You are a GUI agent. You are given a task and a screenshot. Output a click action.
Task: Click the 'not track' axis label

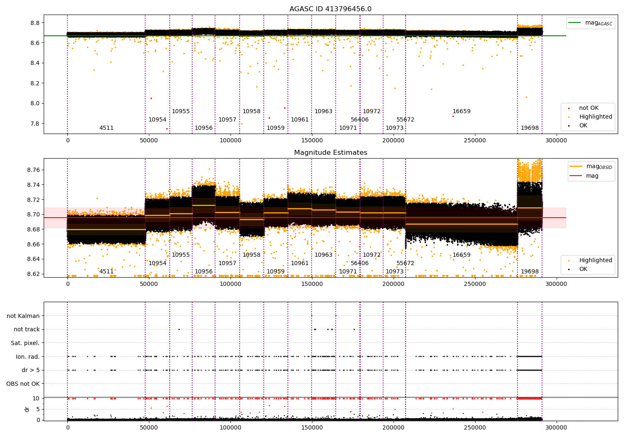click(27, 329)
